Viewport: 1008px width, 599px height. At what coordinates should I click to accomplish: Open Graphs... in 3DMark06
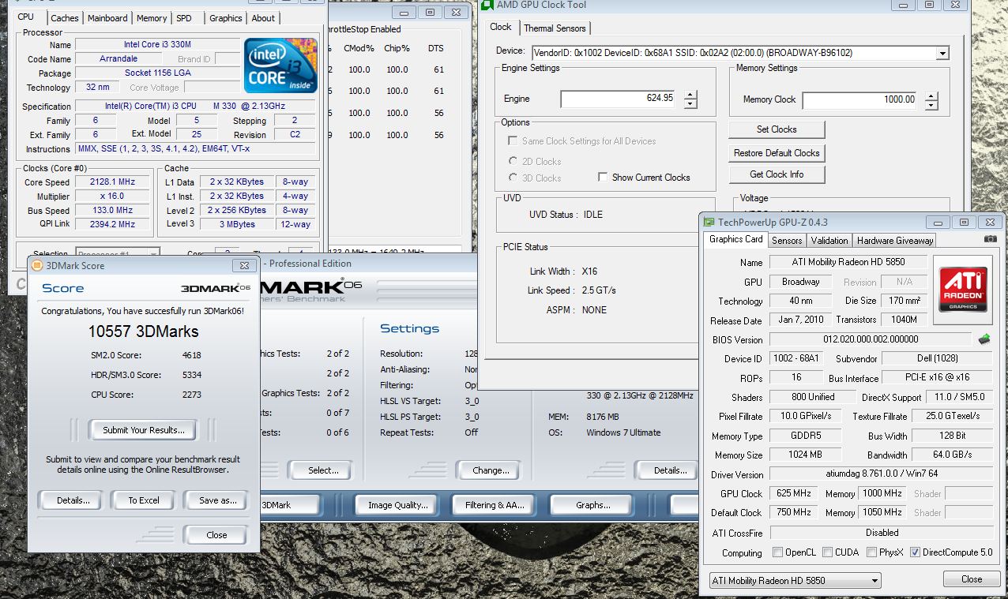pos(592,505)
